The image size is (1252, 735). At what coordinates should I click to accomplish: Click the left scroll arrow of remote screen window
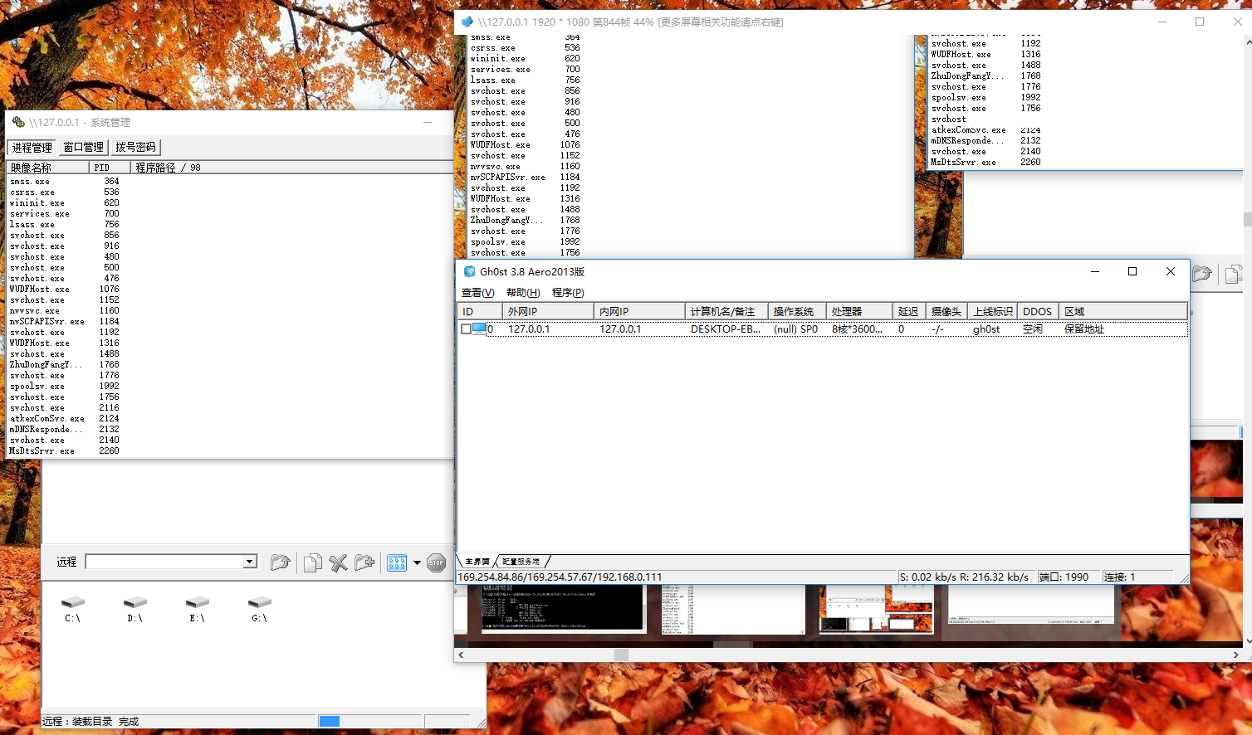(x=461, y=655)
